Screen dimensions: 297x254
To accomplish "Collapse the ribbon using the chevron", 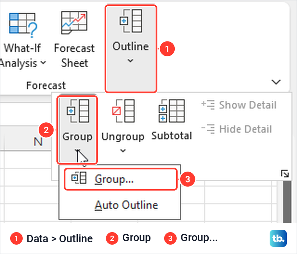I will tap(276, 82).
